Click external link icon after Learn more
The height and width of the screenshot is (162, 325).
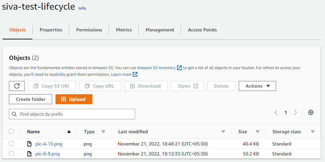pyautogui.click(x=135, y=74)
